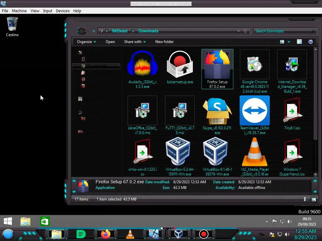Refresh the Downloads folder via address bar icon

[x=245, y=31]
